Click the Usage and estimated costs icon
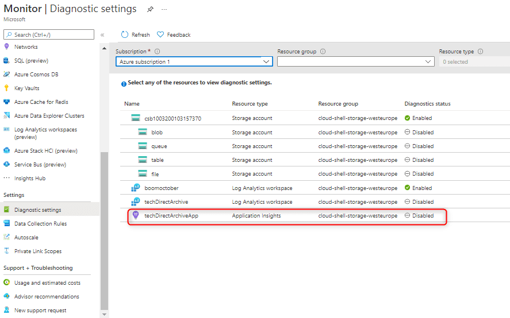Screen dimensions: 510x318 (x=6, y=282)
